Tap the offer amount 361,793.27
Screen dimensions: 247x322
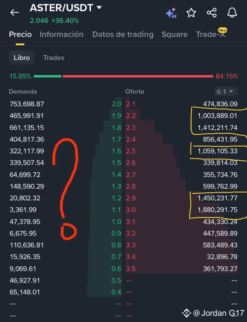[220, 269]
